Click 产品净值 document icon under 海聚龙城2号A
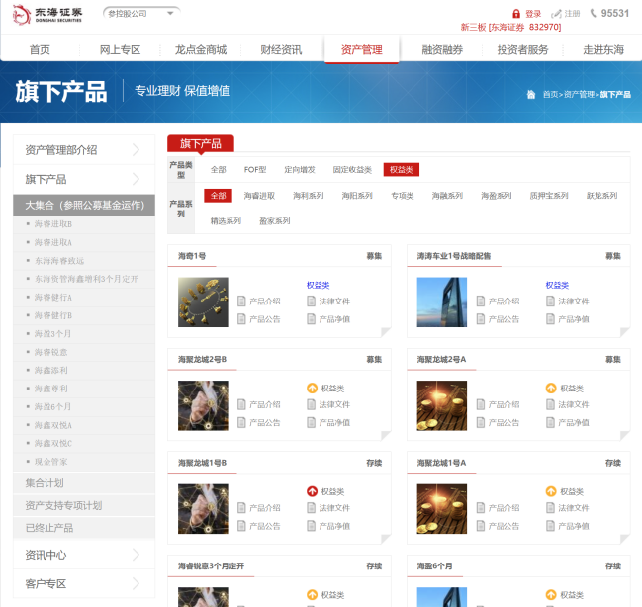Image resolution: width=642 pixels, height=607 pixels. 551,422
